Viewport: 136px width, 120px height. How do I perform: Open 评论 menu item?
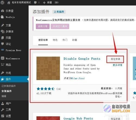coord(8,44)
